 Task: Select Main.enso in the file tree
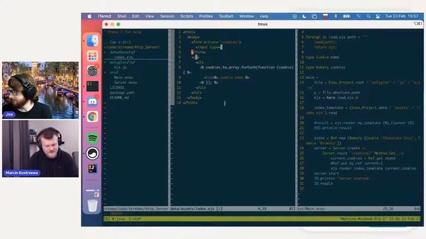[123, 78]
